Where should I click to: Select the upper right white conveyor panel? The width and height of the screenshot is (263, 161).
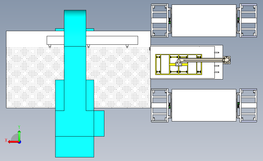coord(204,21)
